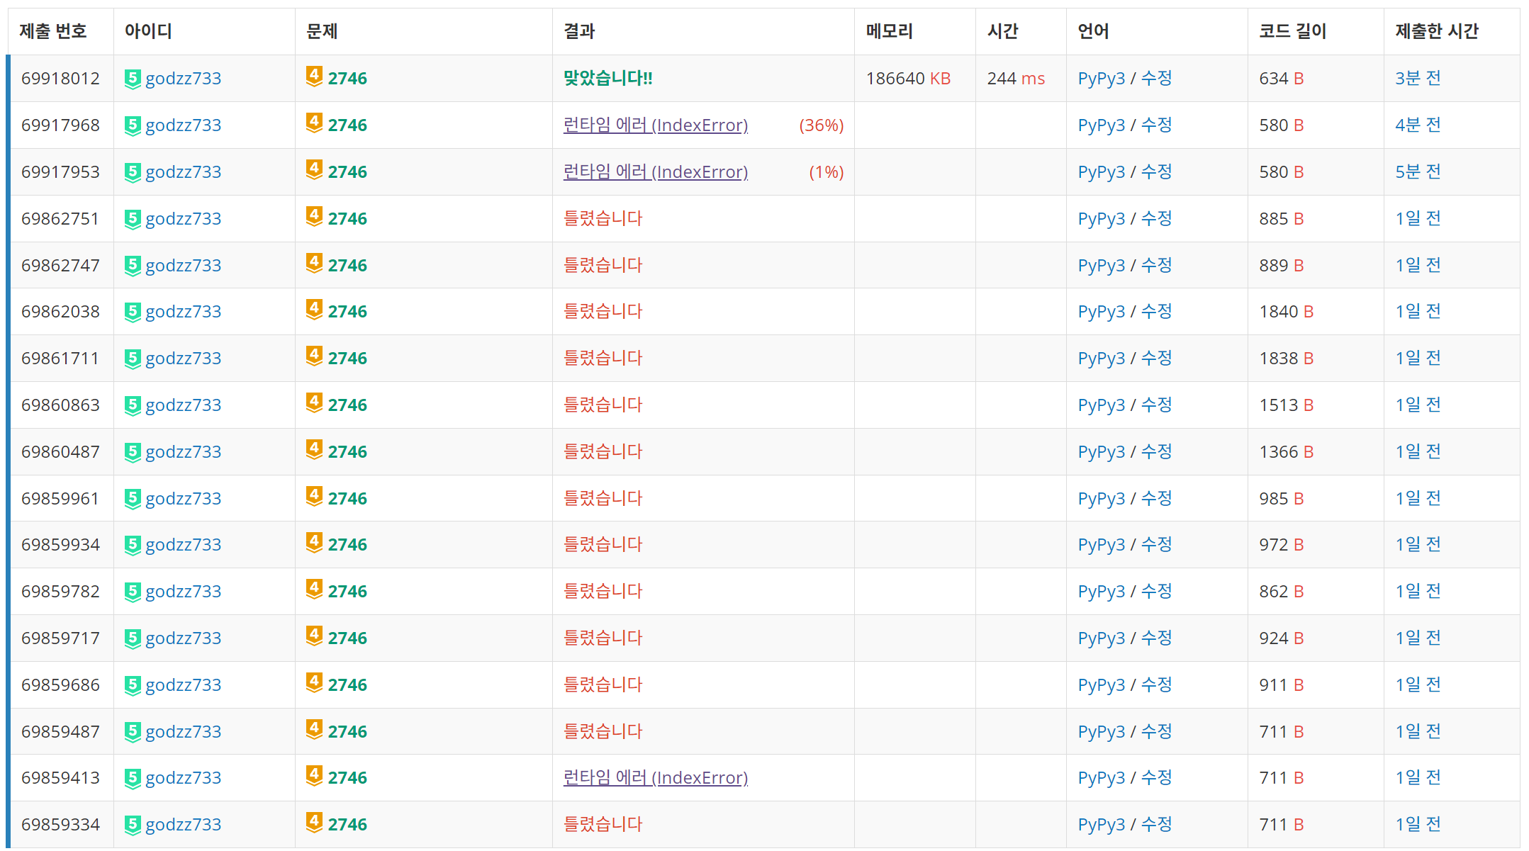Screen dimensions: 1529x851
Task: Click the gold problem tier icon on submission 69860863
Action: coord(314,403)
